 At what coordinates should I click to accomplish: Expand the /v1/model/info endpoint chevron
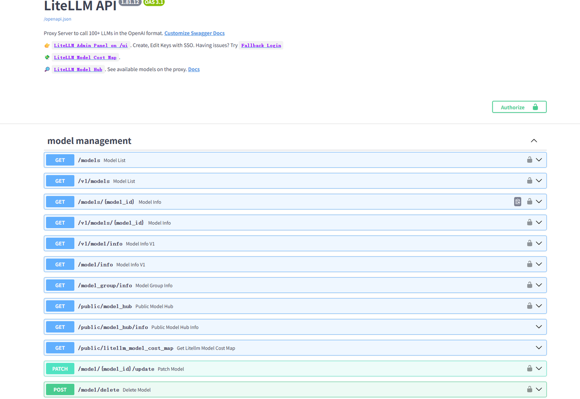[539, 243]
